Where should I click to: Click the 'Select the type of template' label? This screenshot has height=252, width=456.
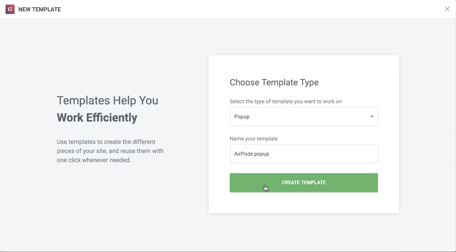285,102
